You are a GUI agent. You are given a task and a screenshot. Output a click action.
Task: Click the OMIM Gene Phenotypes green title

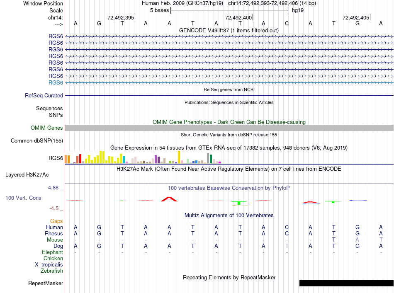(229, 122)
